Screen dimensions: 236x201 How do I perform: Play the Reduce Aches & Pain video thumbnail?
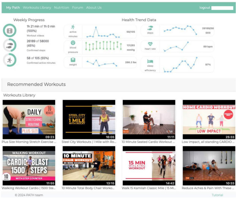click(209, 166)
